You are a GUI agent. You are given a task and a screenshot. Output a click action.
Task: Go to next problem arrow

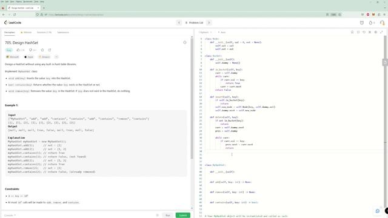coord(209,22)
